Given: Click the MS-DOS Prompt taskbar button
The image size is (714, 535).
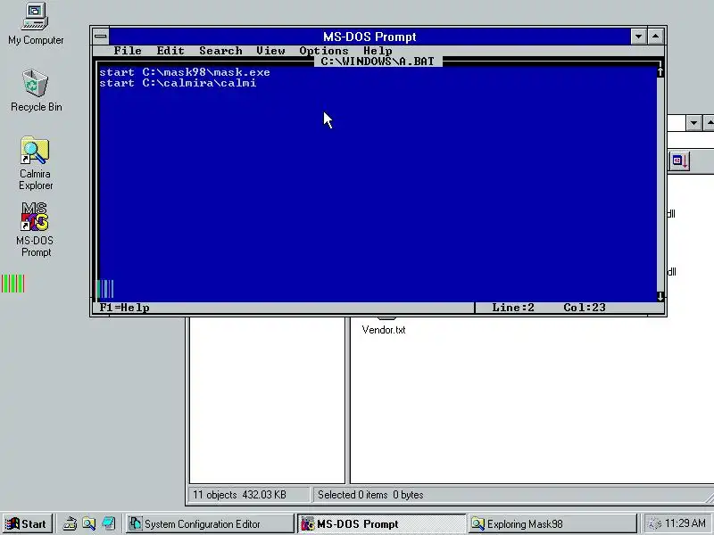Looking at the screenshot, I should tap(381, 524).
